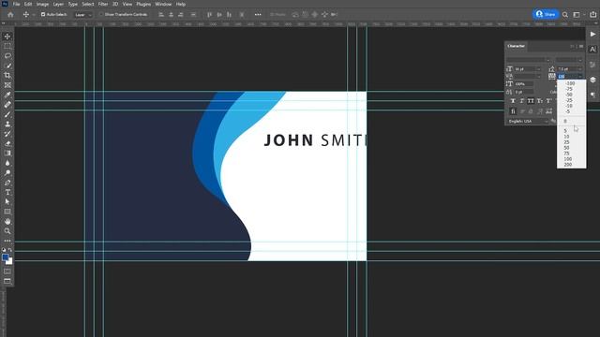This screenshot has height=337, width=600.
Task: Choose tracking value 200 from list
Action: coord(568,165)
